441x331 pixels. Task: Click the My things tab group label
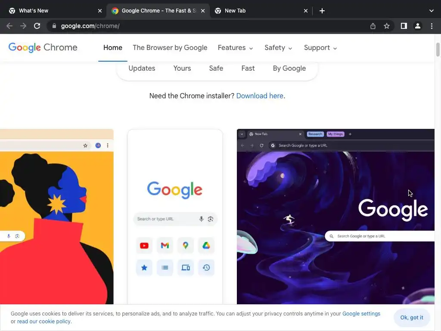point(335,134)
